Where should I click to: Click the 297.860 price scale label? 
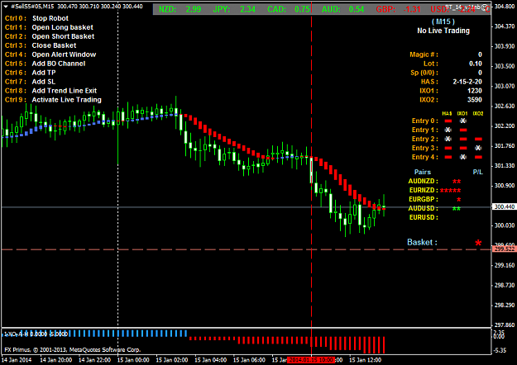505,325
